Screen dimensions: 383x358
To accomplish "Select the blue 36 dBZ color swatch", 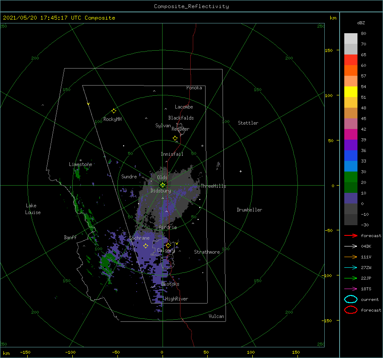I will (351, 155).
